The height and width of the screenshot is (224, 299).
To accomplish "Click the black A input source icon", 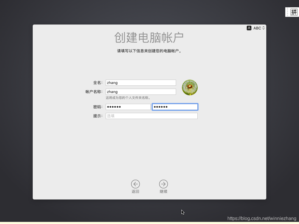I will [249, 28].
